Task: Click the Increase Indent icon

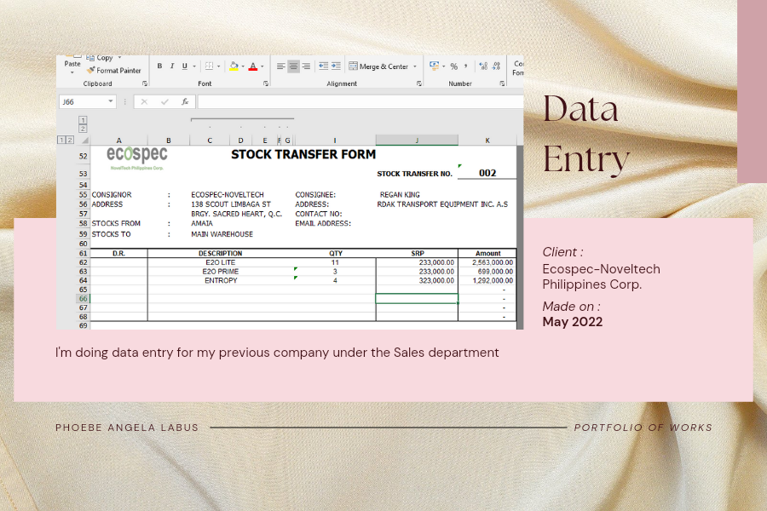Action: coord(336,66)
